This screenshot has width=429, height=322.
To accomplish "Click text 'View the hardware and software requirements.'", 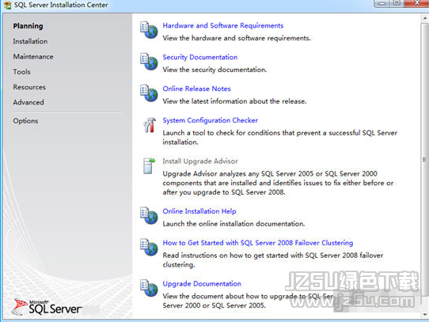I will [237, 38].
